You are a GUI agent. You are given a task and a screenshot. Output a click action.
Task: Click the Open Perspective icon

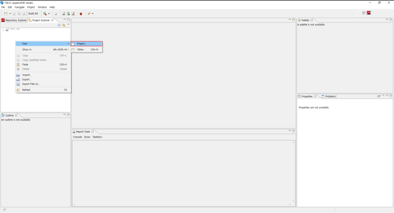click(364, 13)
